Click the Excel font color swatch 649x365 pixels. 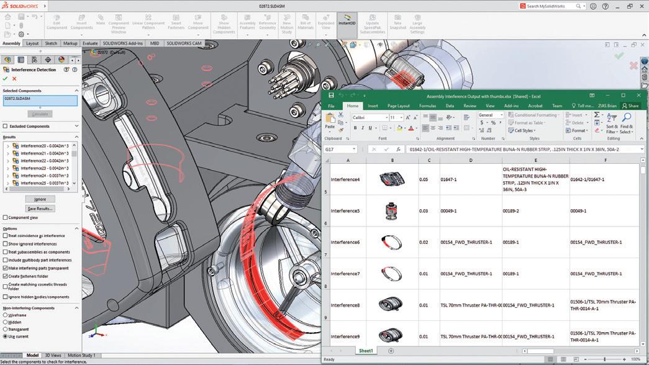pos(411,128)
